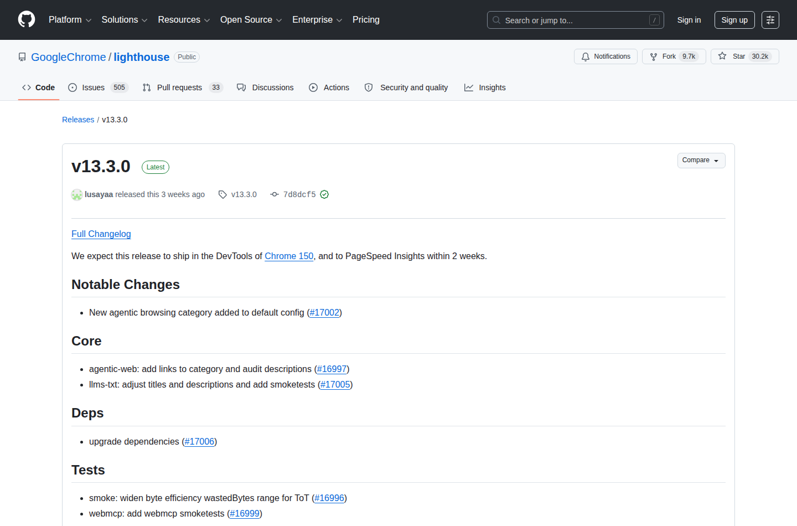Click Sign in
797x526 pixels.
(689, 20)
